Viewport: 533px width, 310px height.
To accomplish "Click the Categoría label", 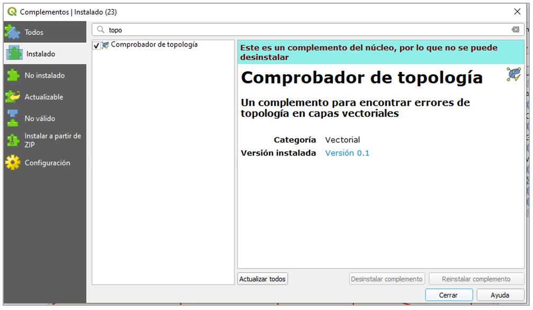I will [295, 140].
